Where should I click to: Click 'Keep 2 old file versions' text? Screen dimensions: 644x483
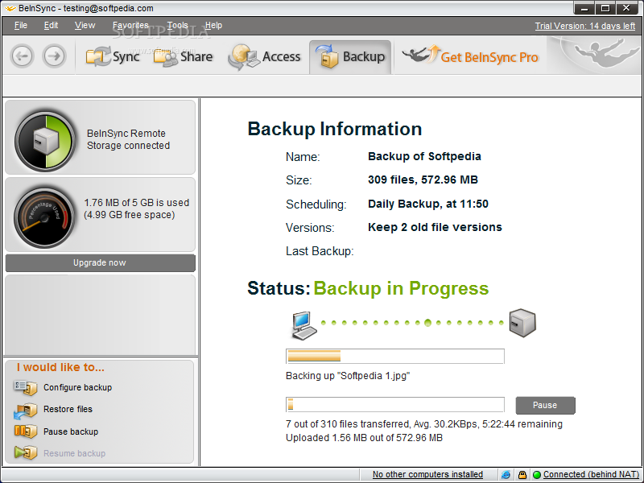tap(435, 227)
